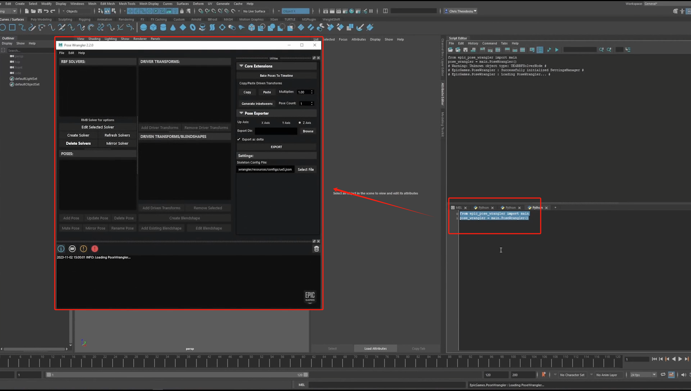Select the pencil curve tool on shelf
The image size is (691, 391).
[x=32, y=27]
